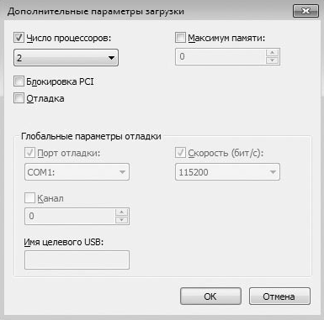Click the Максимум памяти value field

point(220,56)
